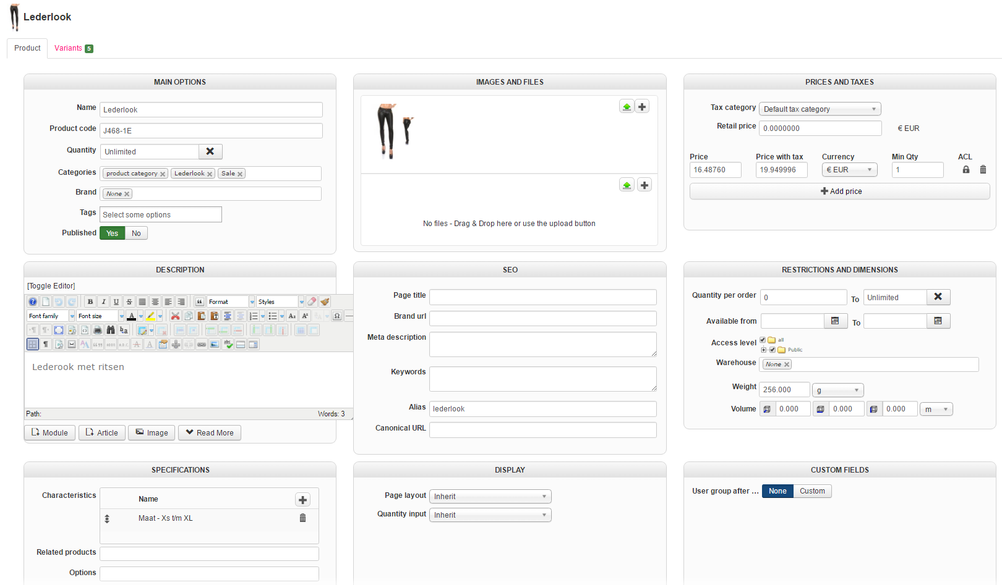Delete the 'Maat - Xs t/m XL' characteristic
This screenshot has height=585, width=1002.
[303, 518]
